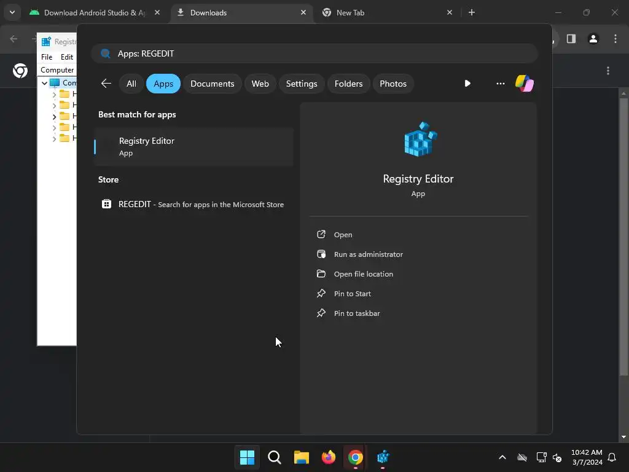Expand the third registry hive folder
Screen dimensions: 629x472
tap(54, 117)
